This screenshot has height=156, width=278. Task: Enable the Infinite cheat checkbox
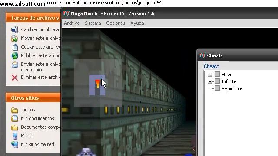point(217,81)
